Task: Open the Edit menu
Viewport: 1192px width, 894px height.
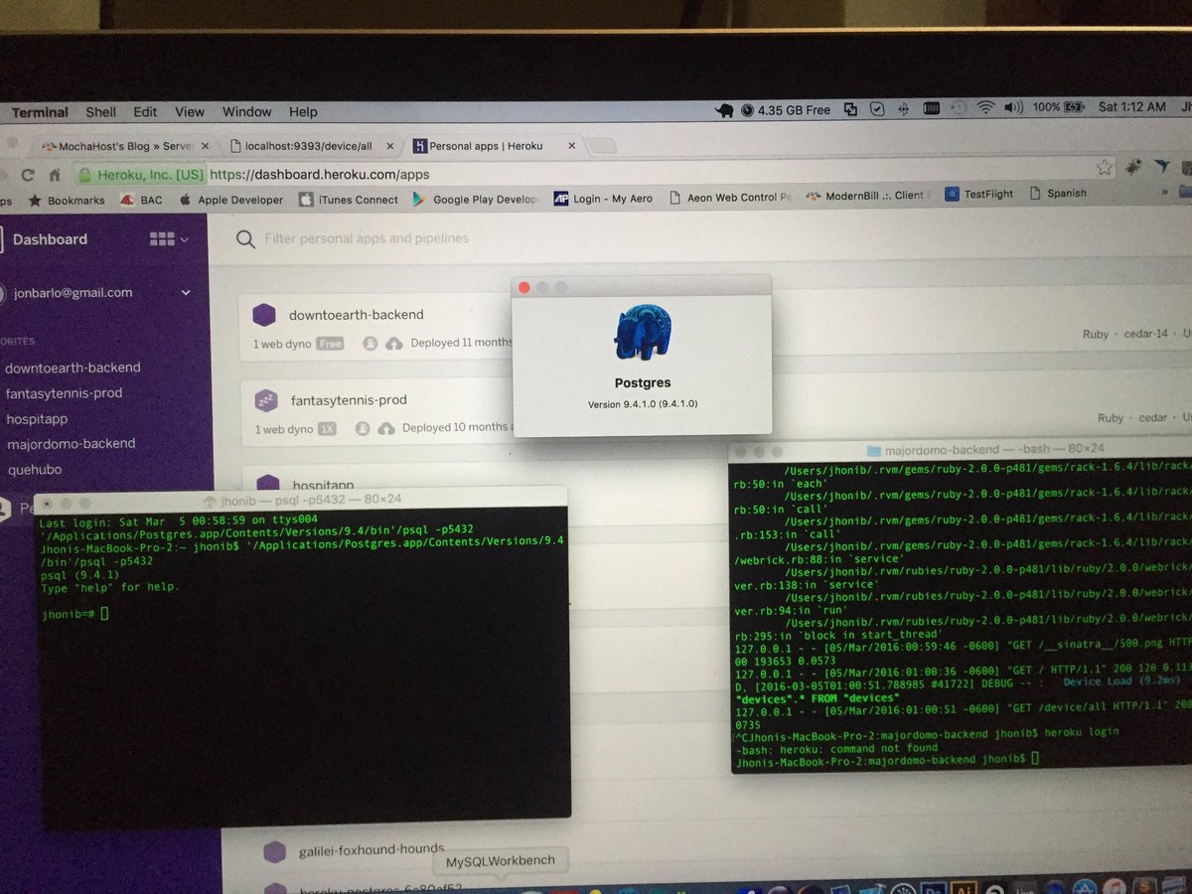Action: coord(145,112)
